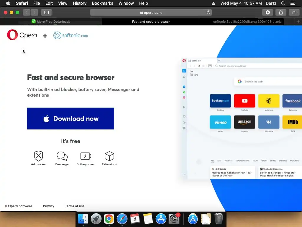
Task: Open Notes from the dock
Action: 148,219
